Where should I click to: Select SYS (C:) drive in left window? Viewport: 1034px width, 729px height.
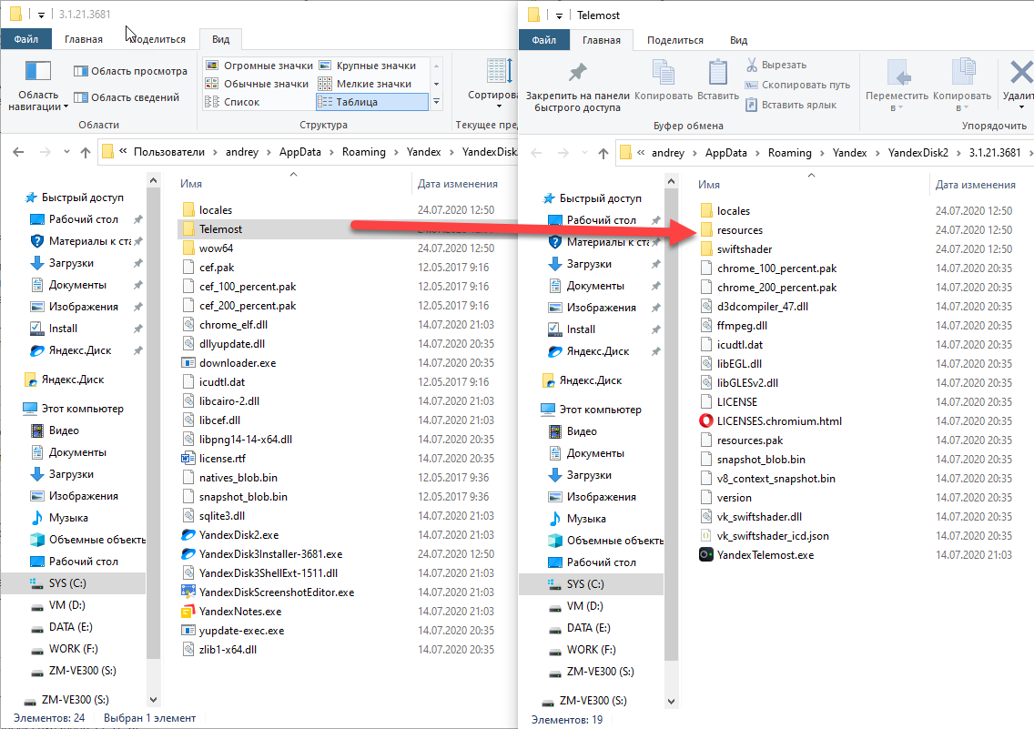pyautogui.click(x=67, y=582)
